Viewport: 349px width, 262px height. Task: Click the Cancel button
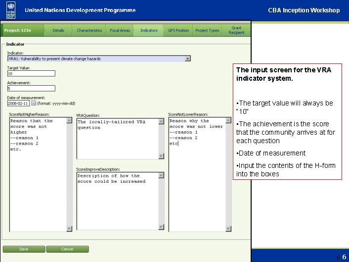click(x=67, y=249)
